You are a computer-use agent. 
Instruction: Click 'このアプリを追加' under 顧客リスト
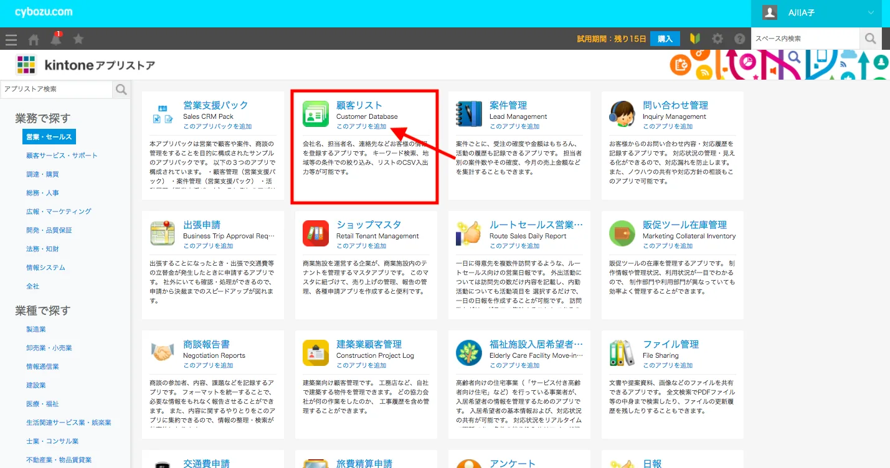[361, 126]
